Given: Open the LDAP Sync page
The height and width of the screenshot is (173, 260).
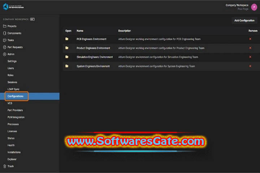Looking at the screenshot, I should coord(13,89).
